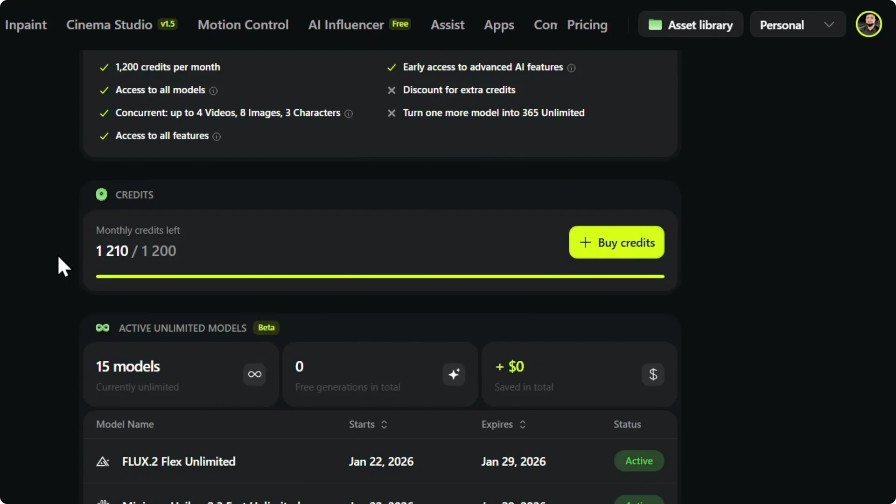This screenshot has height=504, width=896.
Task: Click the sparkle icon on Free generations card
Action: [x=453, y=374]
